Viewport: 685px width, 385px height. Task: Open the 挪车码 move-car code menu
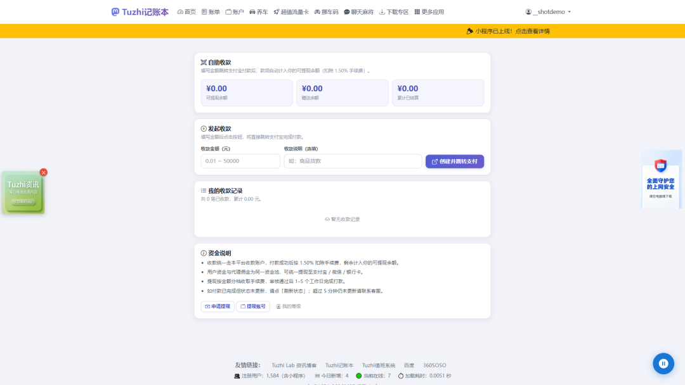click(327, 12)
